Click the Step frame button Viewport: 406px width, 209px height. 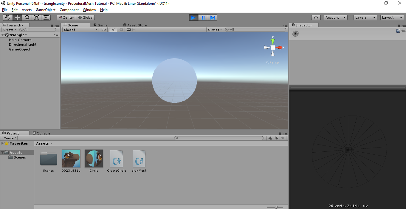pos(213,18)
